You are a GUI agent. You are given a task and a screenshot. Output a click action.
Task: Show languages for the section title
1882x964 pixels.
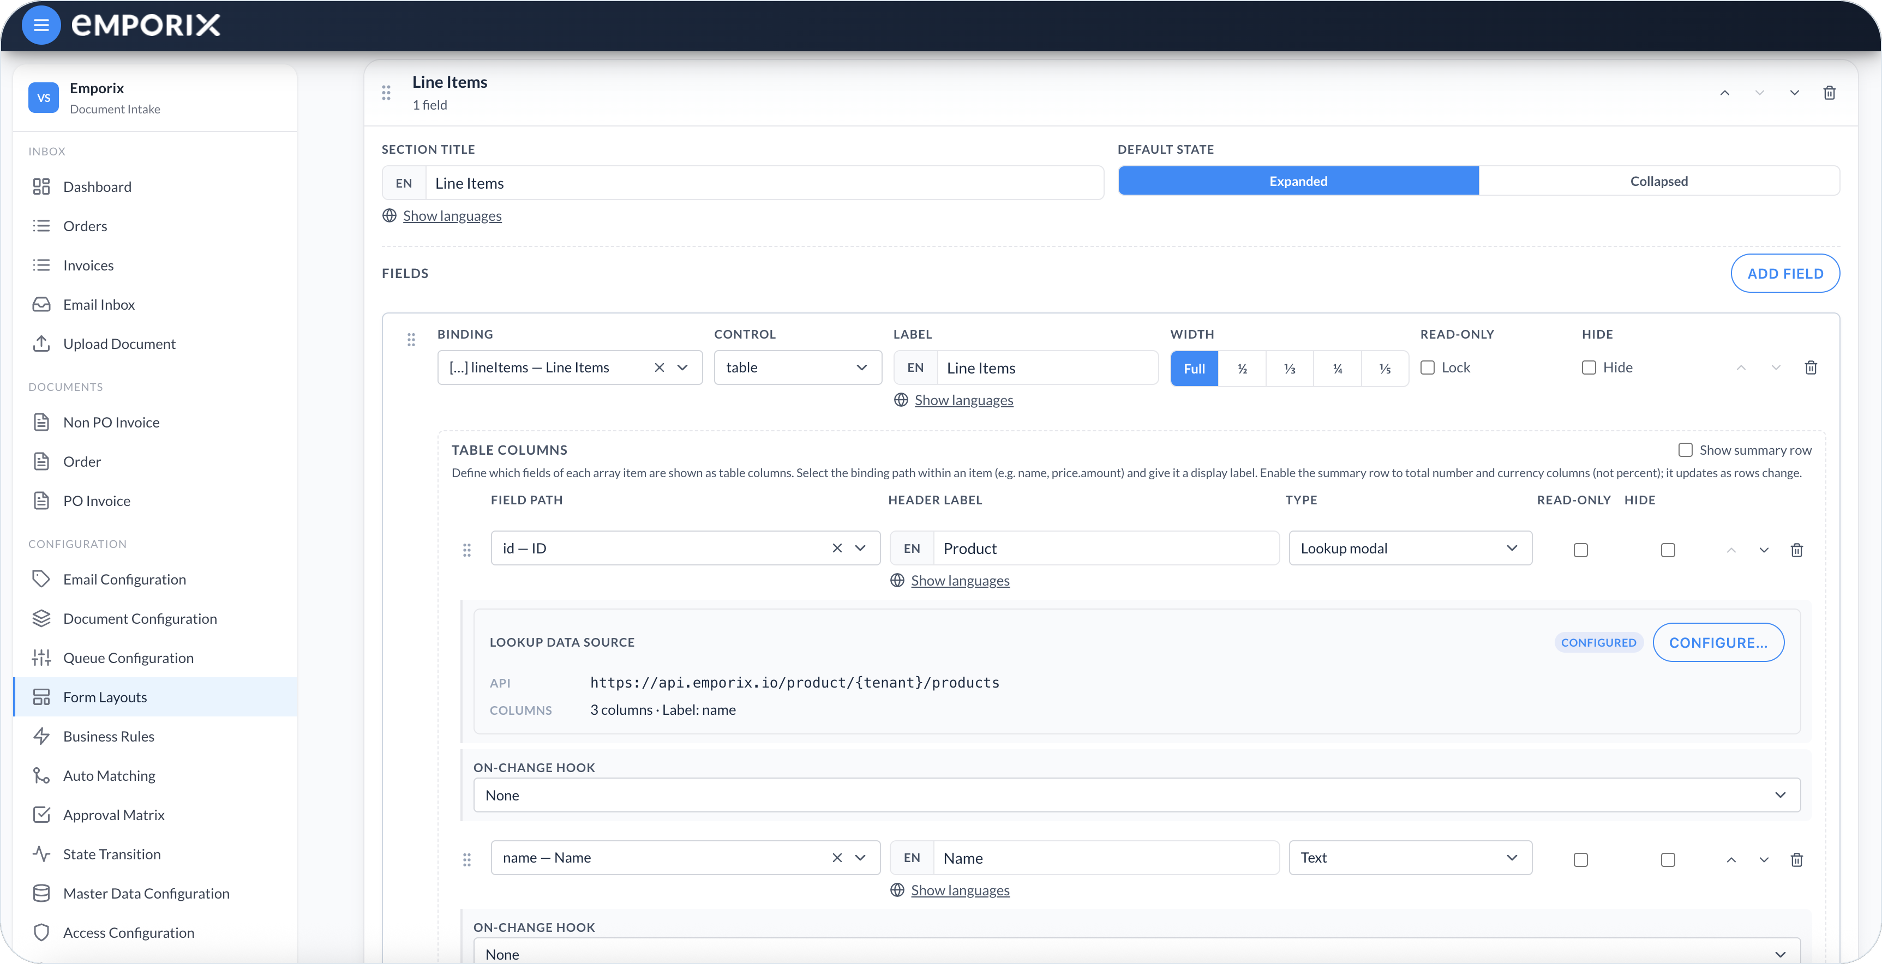click(x=452, y=215)
